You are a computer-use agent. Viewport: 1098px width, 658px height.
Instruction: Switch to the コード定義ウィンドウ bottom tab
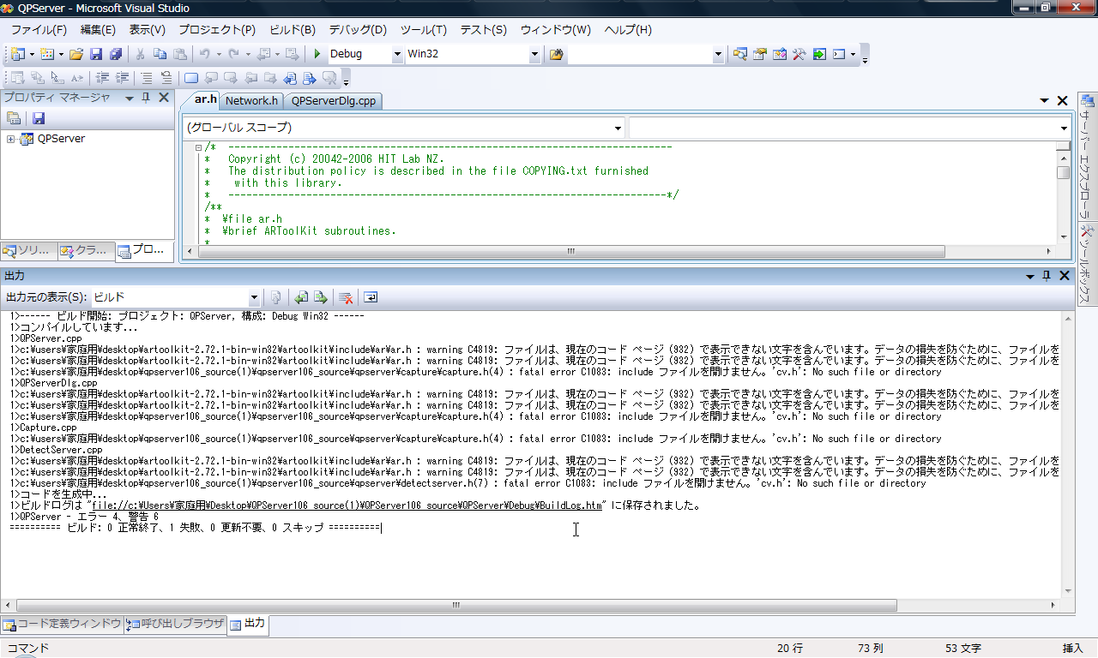[x=63, y=624]
